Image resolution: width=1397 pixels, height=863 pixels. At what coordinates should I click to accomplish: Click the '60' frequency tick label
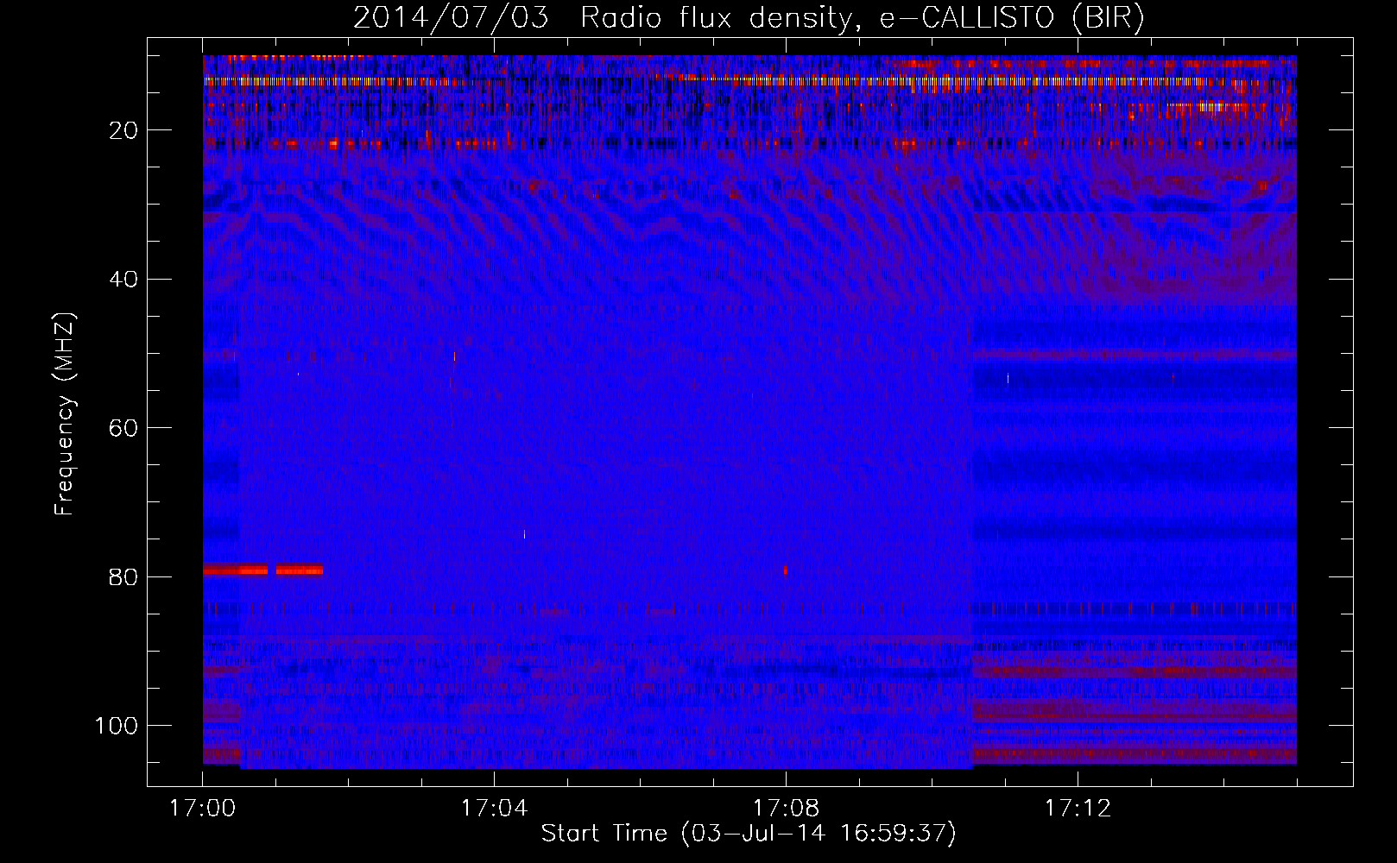[124, 428]
